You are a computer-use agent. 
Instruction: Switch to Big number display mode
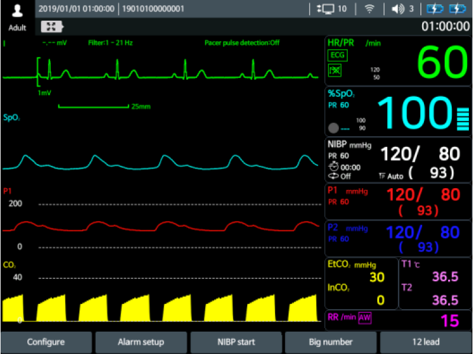(330, 342)
